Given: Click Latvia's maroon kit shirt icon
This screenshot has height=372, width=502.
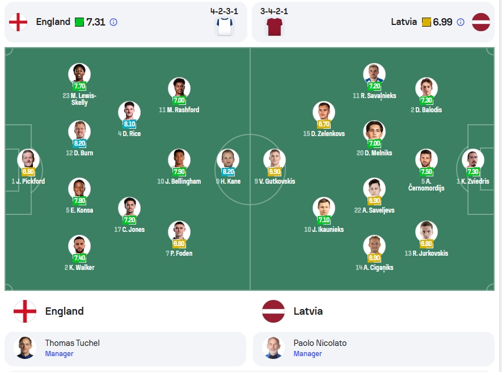Looking at the screenshot, I should (275, 27).
